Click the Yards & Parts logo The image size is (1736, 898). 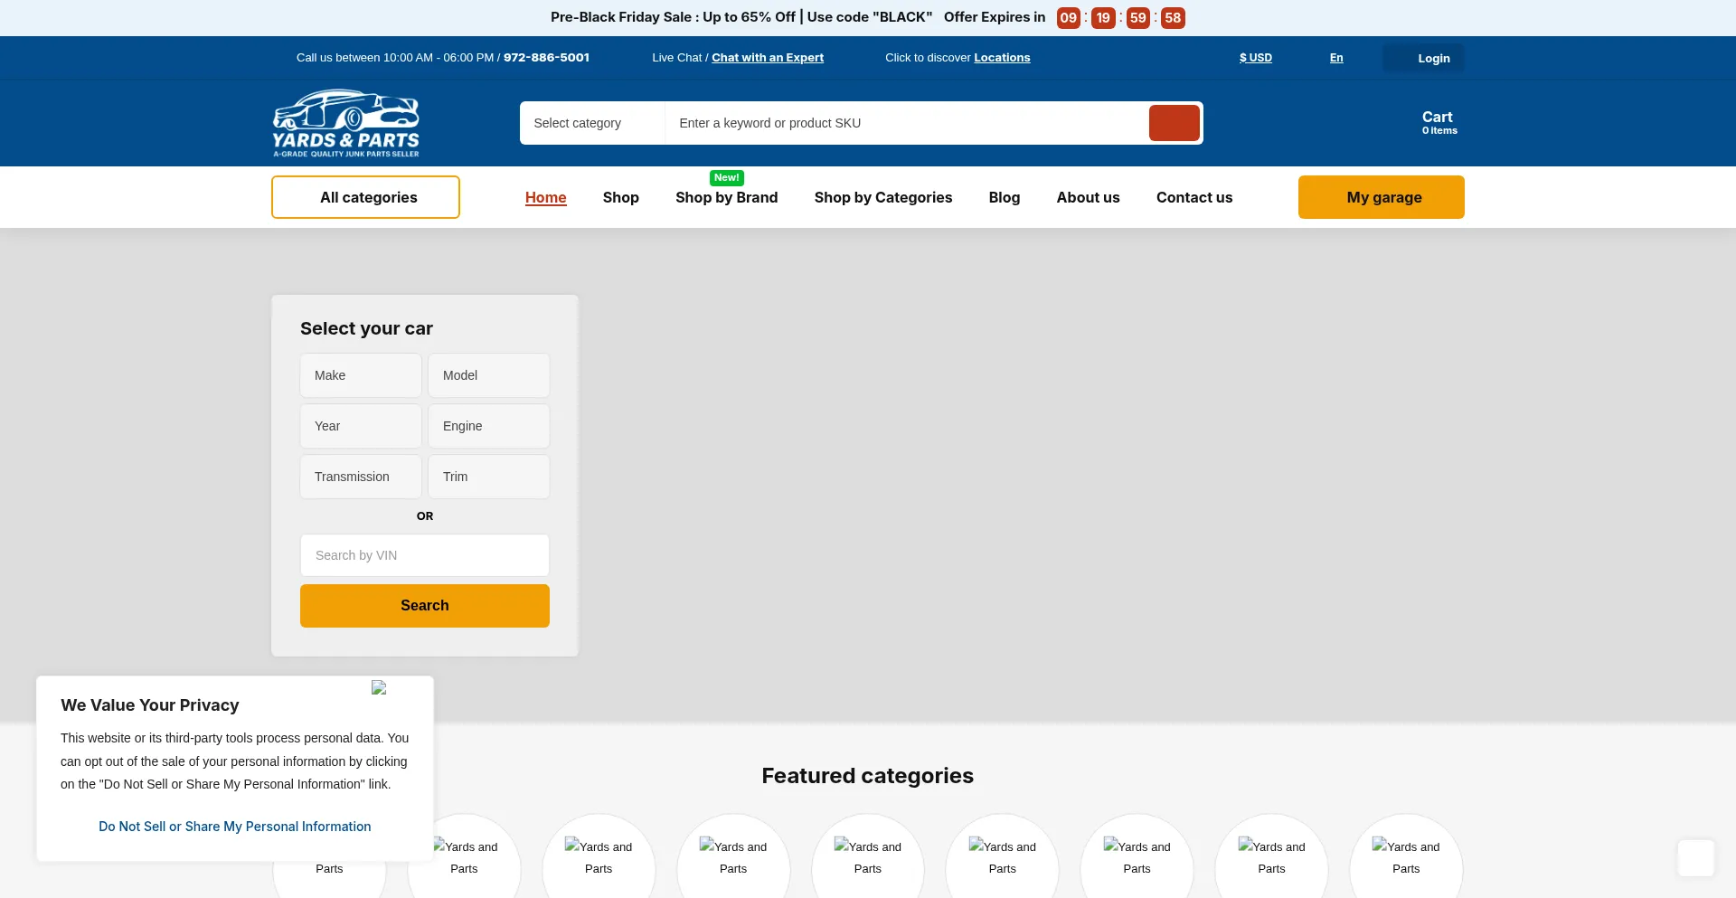346,123
